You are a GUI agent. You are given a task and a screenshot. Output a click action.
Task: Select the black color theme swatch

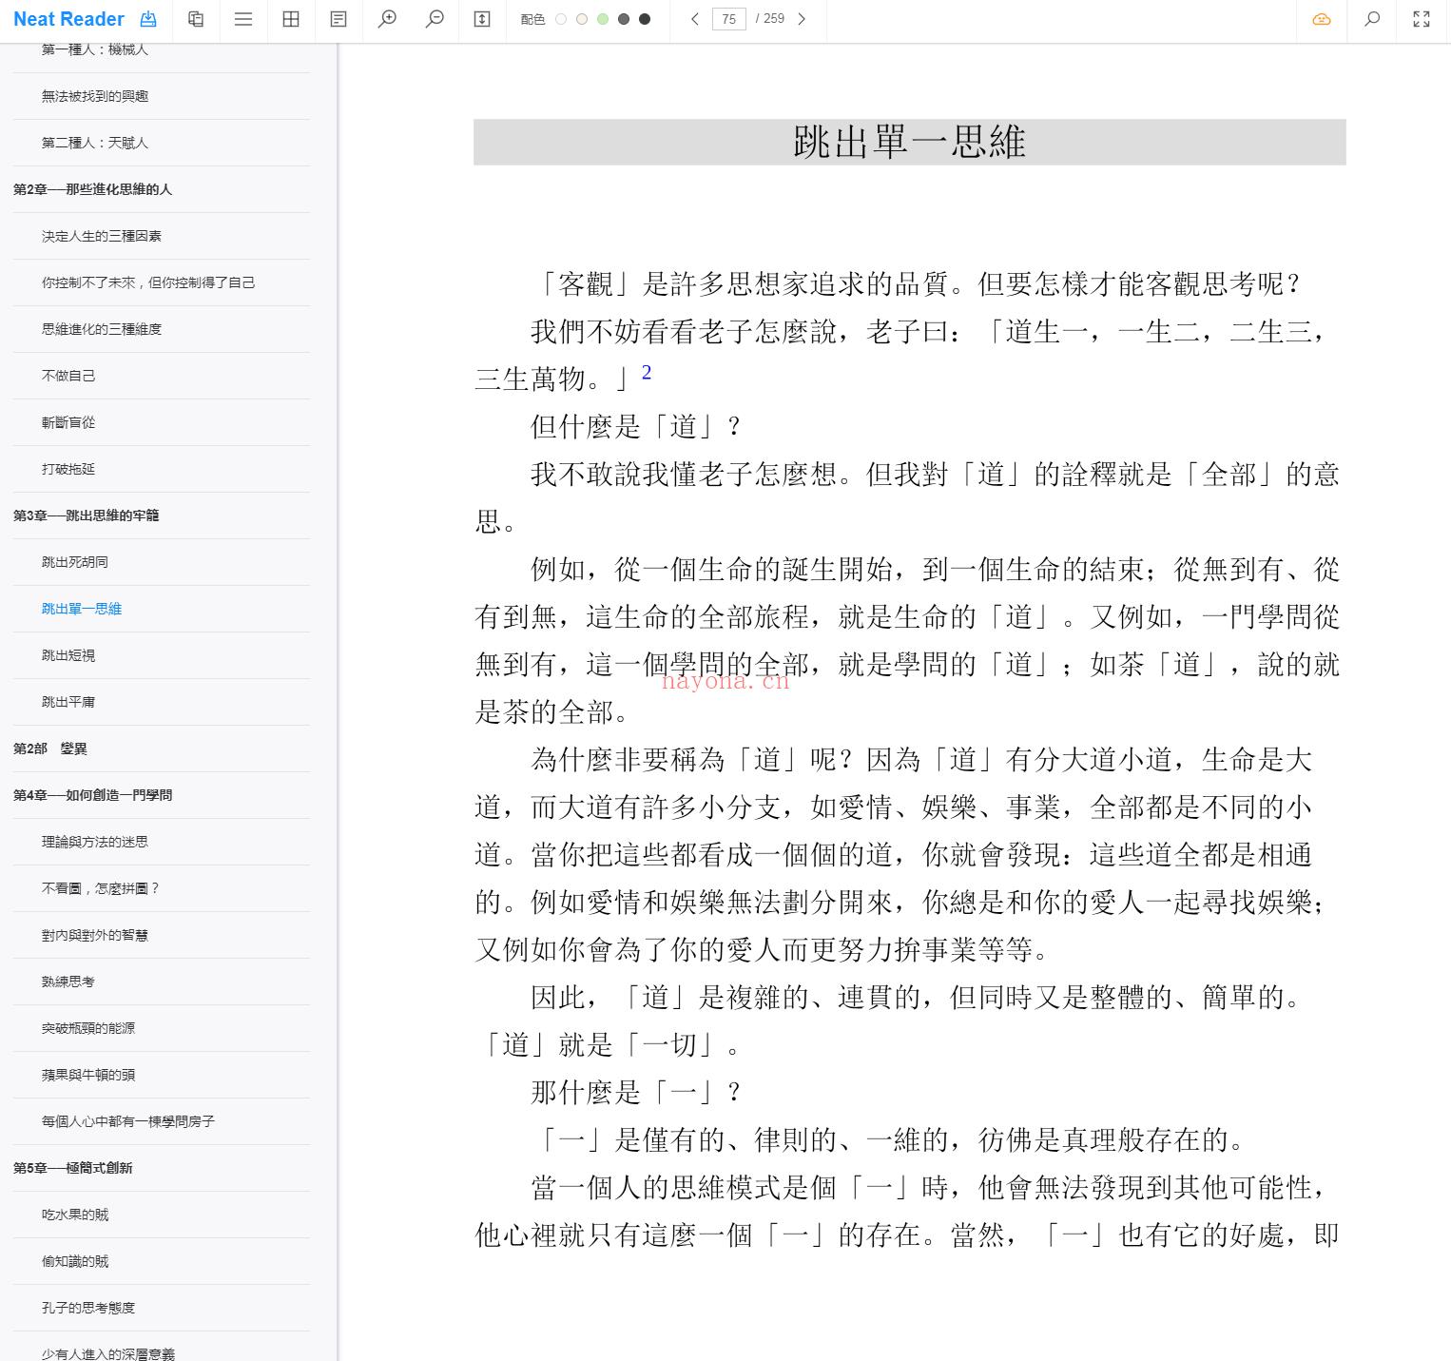tap(645, 19)
